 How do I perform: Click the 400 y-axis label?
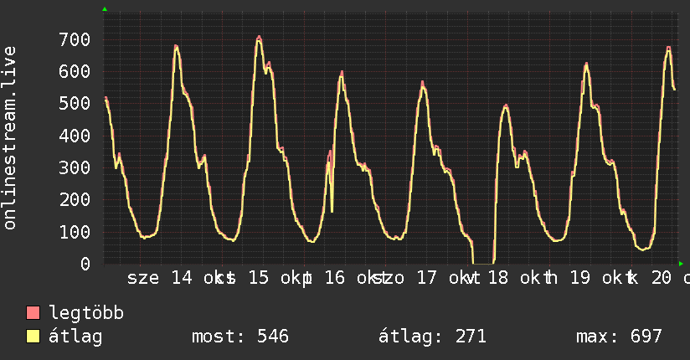75,136
